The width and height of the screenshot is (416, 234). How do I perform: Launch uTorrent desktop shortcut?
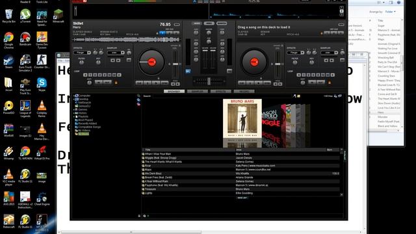pyautogui.click(x=25, y=16)
